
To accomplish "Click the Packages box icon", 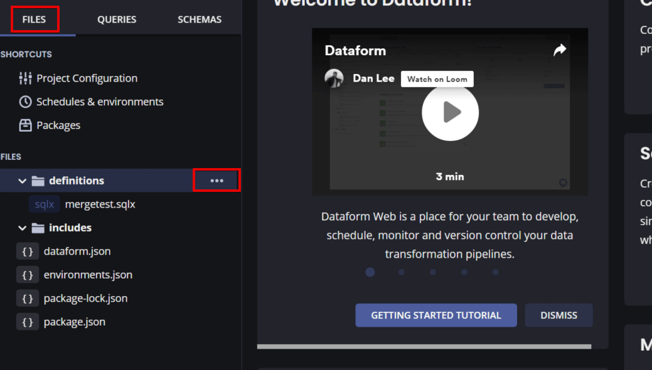I will click(x=25, y=125).
